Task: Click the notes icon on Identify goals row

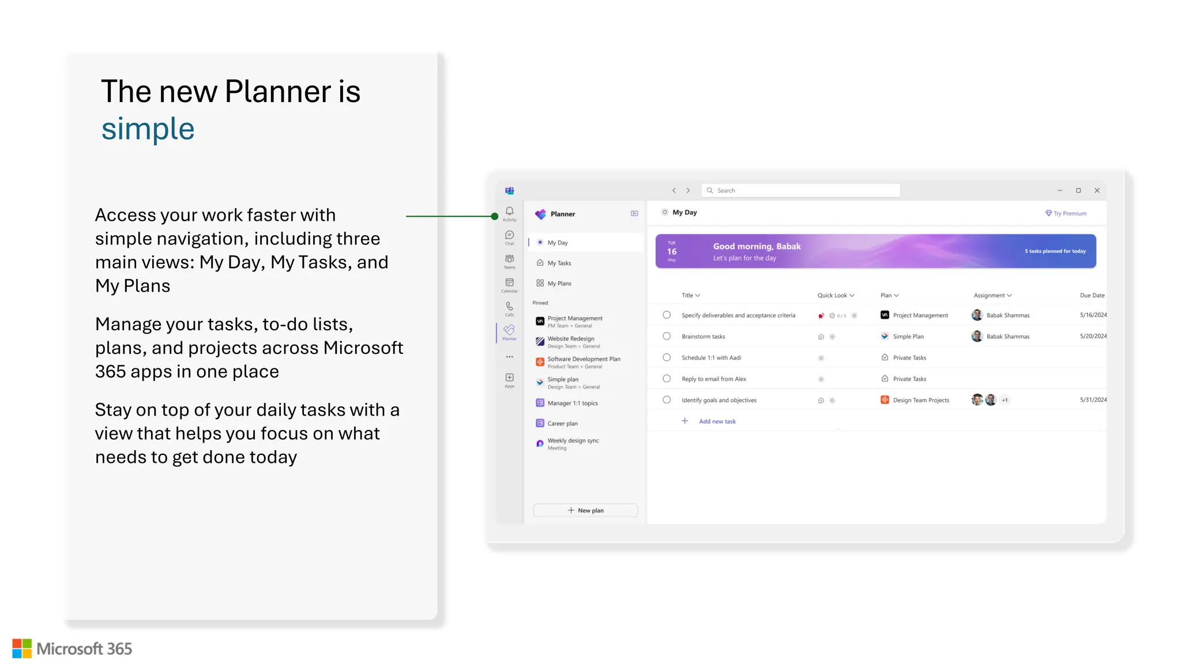Action: click(x=821, y=400)
